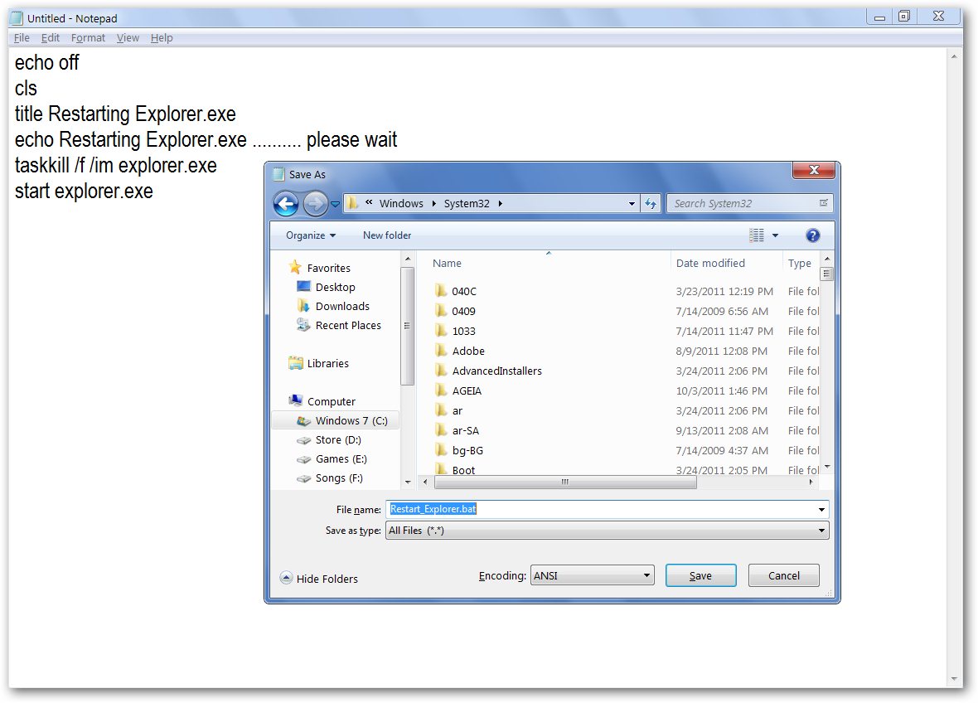This screenshot has height=703, width=978.
Task: Open the help question mark icon
Action: point(812,235)
